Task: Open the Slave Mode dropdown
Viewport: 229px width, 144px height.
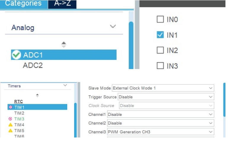Action: (211, 88)
